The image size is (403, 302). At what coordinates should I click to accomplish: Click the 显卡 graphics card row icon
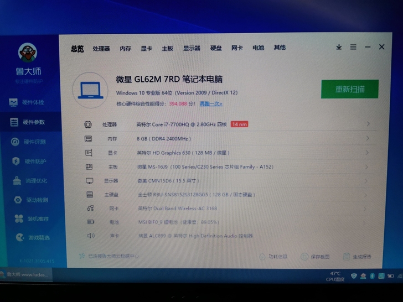(x=89, y=153)
